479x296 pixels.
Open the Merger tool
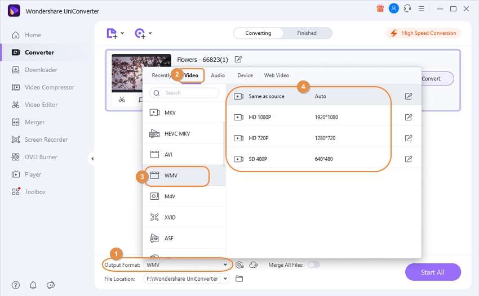28,122
